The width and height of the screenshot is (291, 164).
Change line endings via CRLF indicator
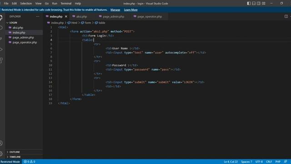(269, 162)
